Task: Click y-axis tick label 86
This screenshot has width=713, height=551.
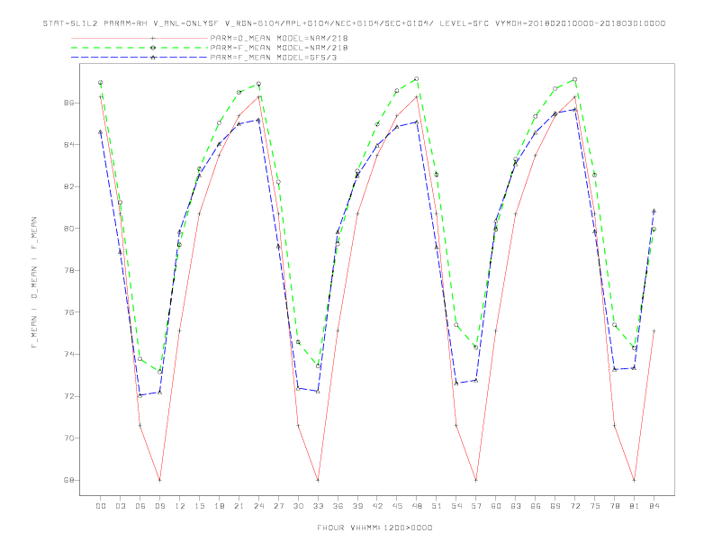Action: pos(68,104)
